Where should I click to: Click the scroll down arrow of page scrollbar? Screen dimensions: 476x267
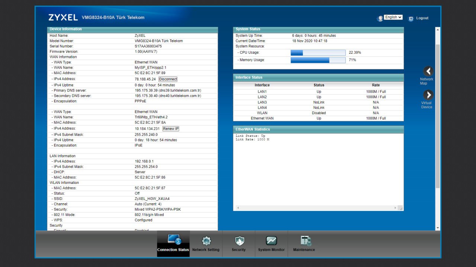pos(438,228)
